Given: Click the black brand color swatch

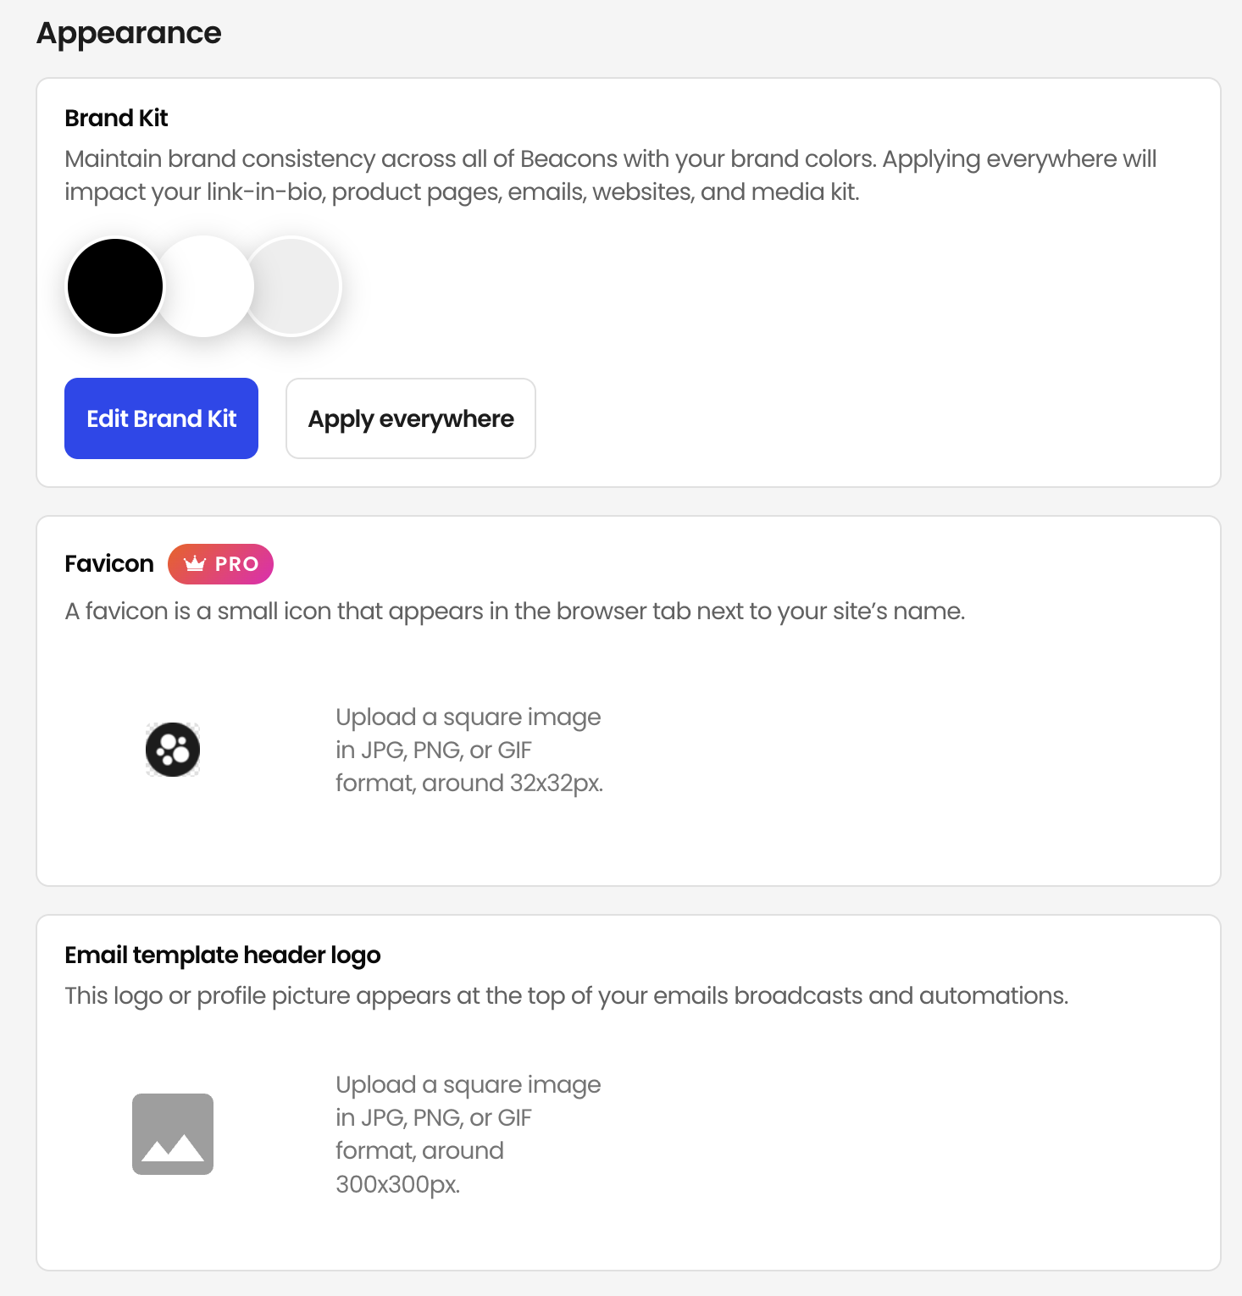Looking at the screenshot, I should [115, 286].
